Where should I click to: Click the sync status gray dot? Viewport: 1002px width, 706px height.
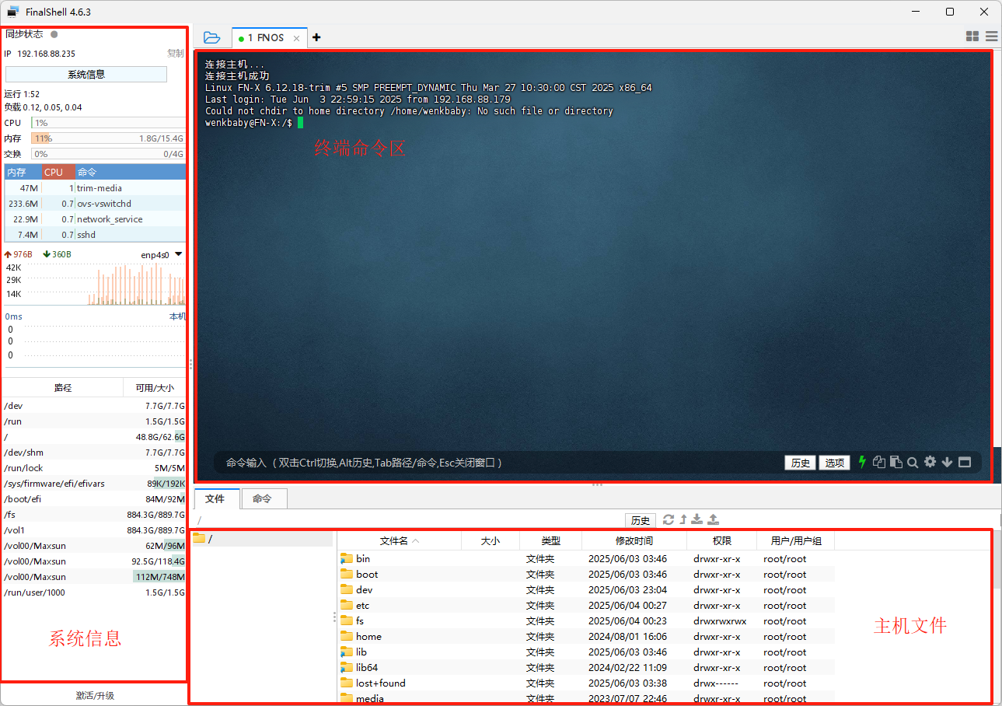[54, 34]
